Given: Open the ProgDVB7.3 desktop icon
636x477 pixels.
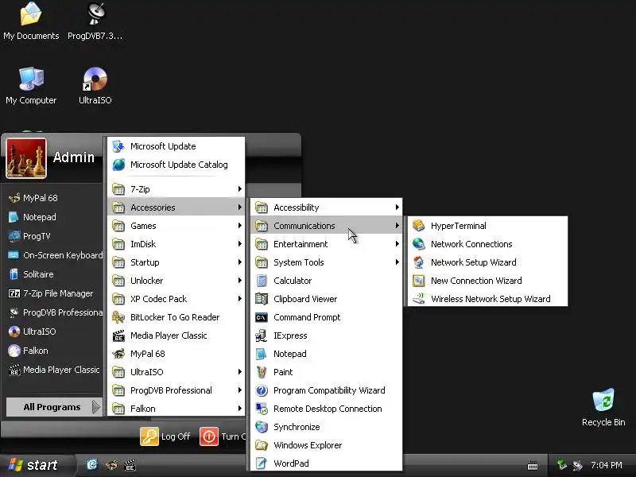Looking at the screenshot, I should click(x=95, y=21).
